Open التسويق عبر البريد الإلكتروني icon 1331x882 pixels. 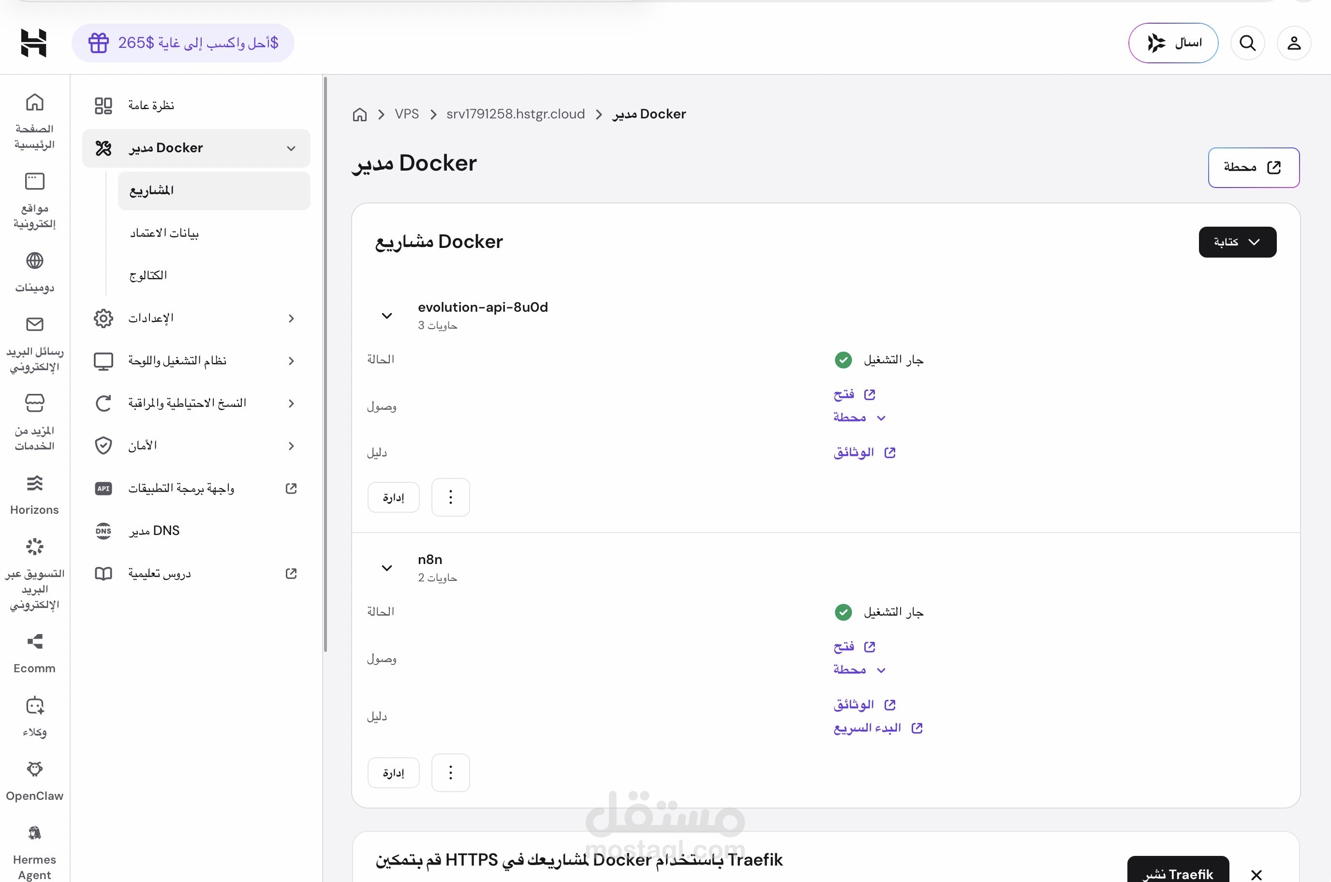point(34,546)
